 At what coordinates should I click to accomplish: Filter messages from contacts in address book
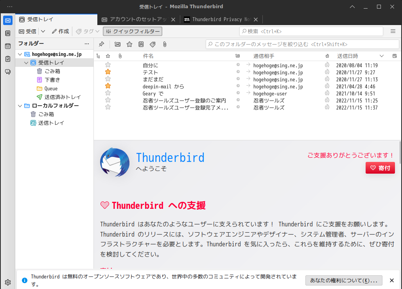141,44
